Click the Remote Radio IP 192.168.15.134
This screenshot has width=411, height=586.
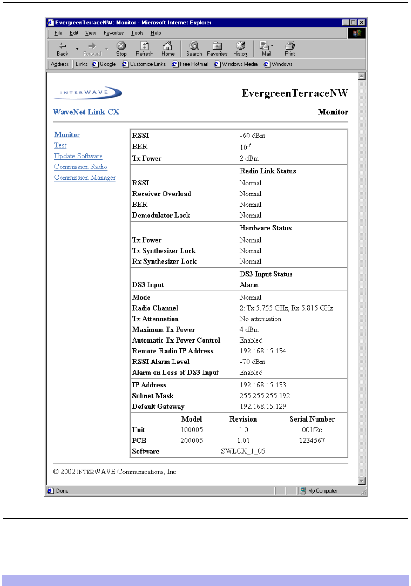(x=263, y=351)
